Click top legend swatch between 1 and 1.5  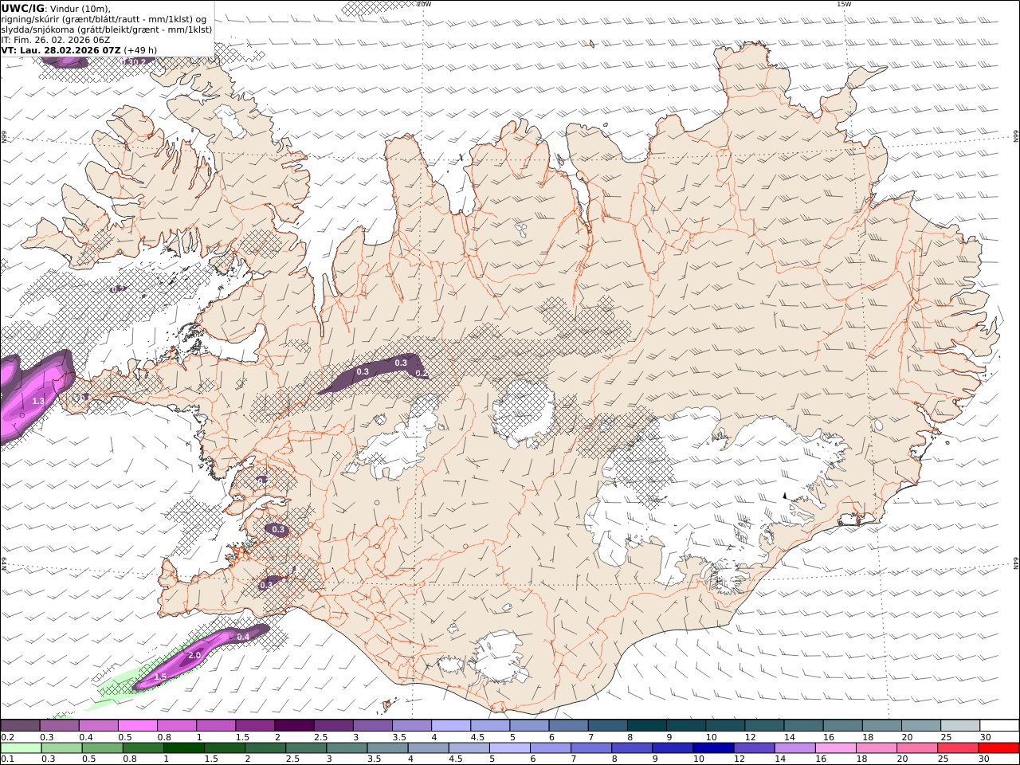(x=216, y=725)
